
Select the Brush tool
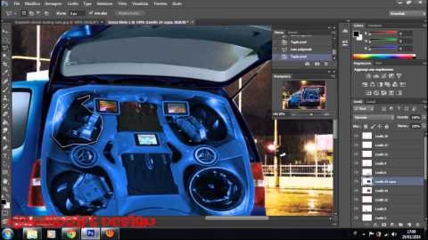coord(5,89)
